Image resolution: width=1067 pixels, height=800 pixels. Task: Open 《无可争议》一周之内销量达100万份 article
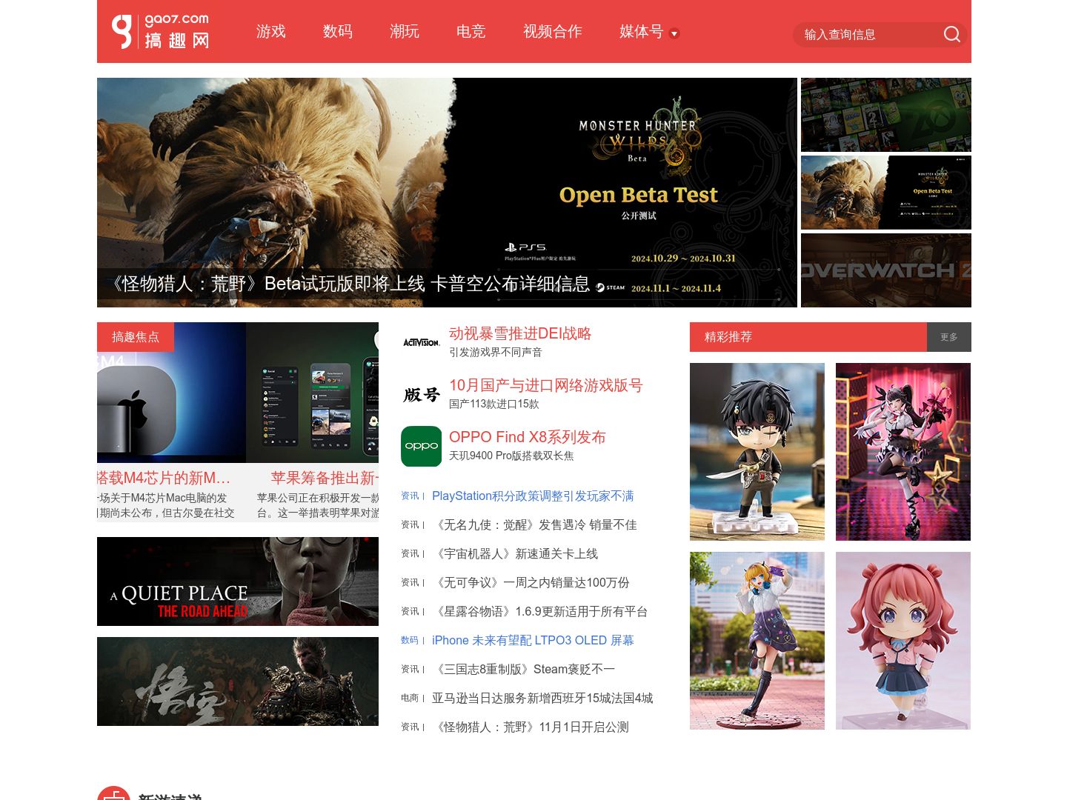(x=531, y=582)
